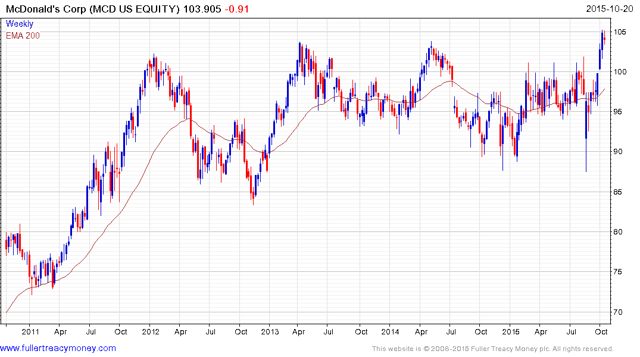Select the 80 price axis label
640x357 pixels.
click(x=618, y=232)
